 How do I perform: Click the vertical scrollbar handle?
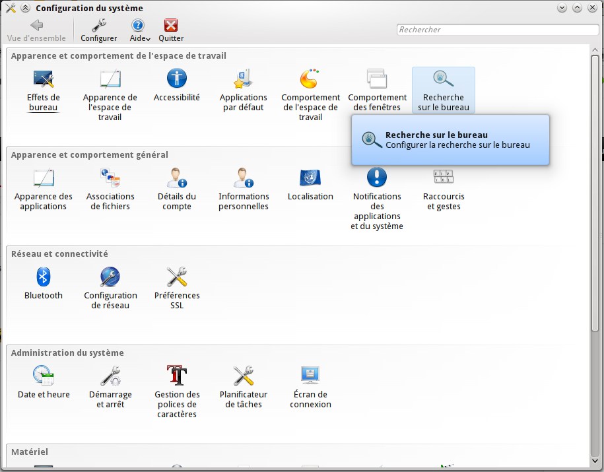click(x=595, y=193)
